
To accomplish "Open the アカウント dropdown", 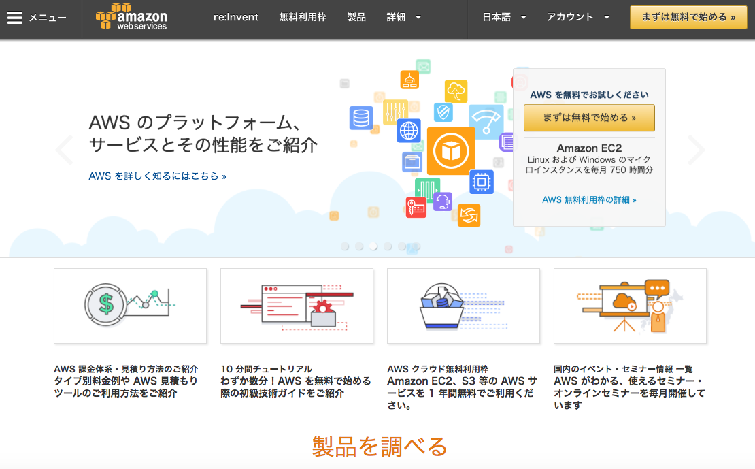I will point(577,17).
